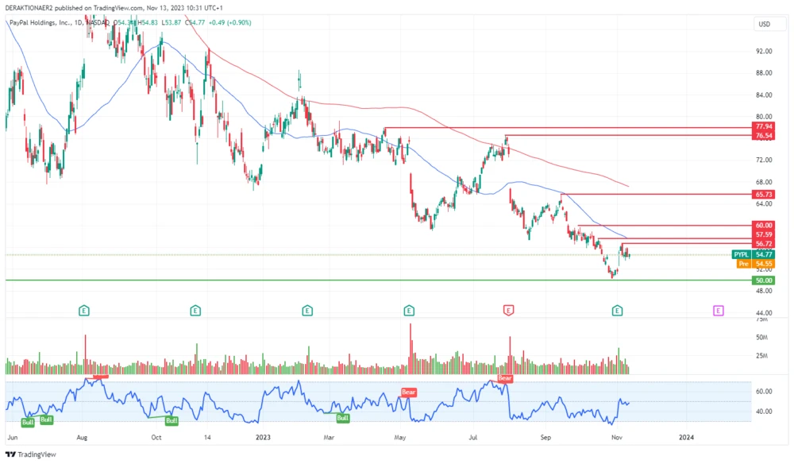Click the purple future earnings icon near 2024
The image size is (794, 464).
(717, 311)
